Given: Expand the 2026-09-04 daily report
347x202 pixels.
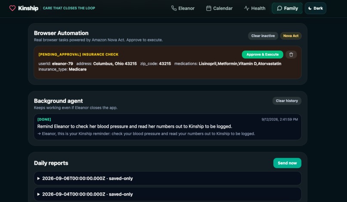Looking at the screenshot, I should coord(167,194).
